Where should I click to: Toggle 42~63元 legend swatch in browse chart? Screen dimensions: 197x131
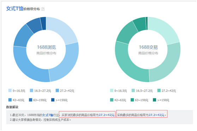coord(10,100)
